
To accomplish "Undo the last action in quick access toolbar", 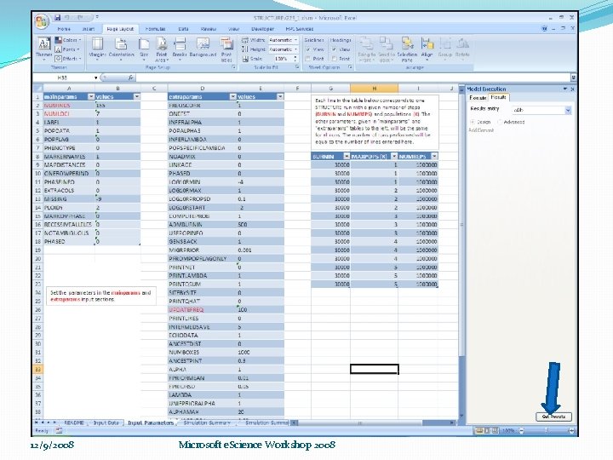I will pyautogui.click(x=67, y=18).
